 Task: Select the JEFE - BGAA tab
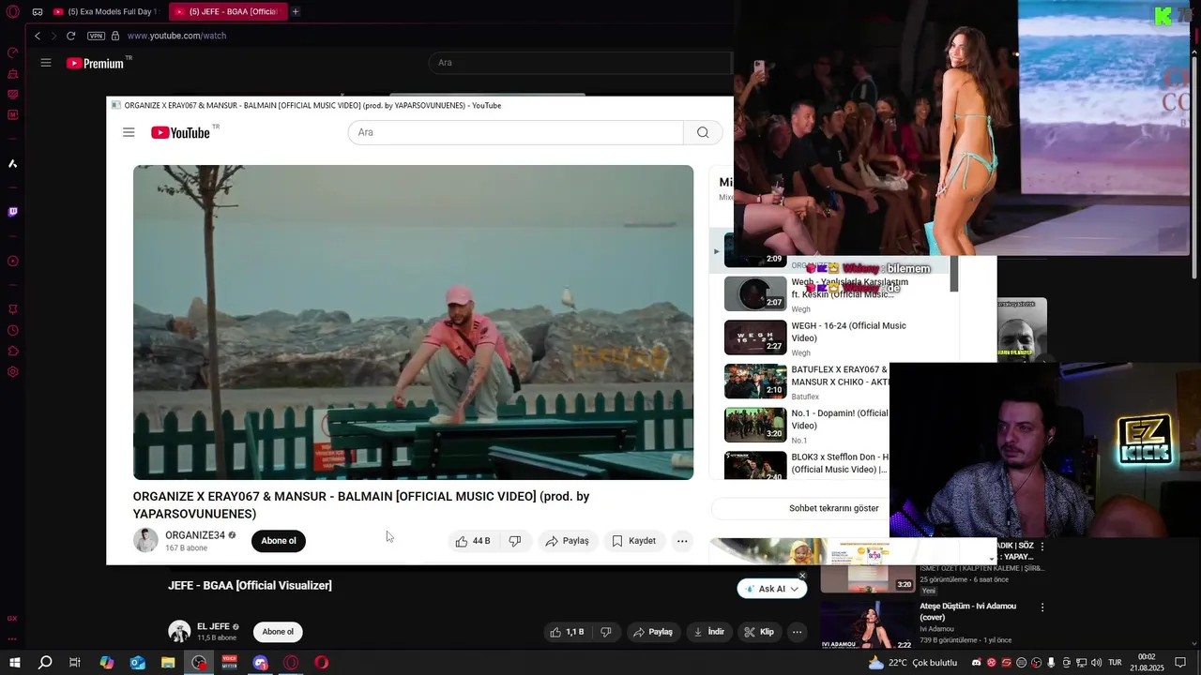click(227, 12)
